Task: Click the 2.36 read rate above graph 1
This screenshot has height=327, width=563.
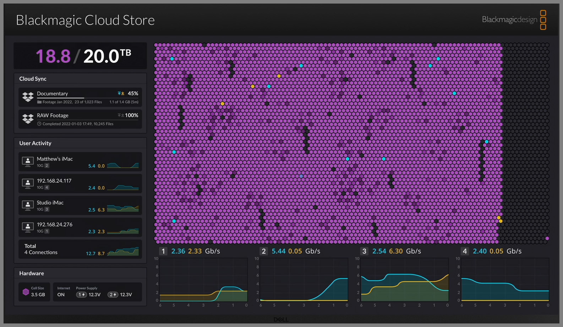Action: click(178, 251)
